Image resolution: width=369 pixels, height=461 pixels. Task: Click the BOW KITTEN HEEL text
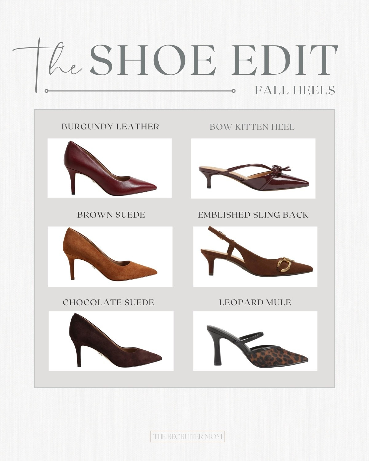pos(252,127)
